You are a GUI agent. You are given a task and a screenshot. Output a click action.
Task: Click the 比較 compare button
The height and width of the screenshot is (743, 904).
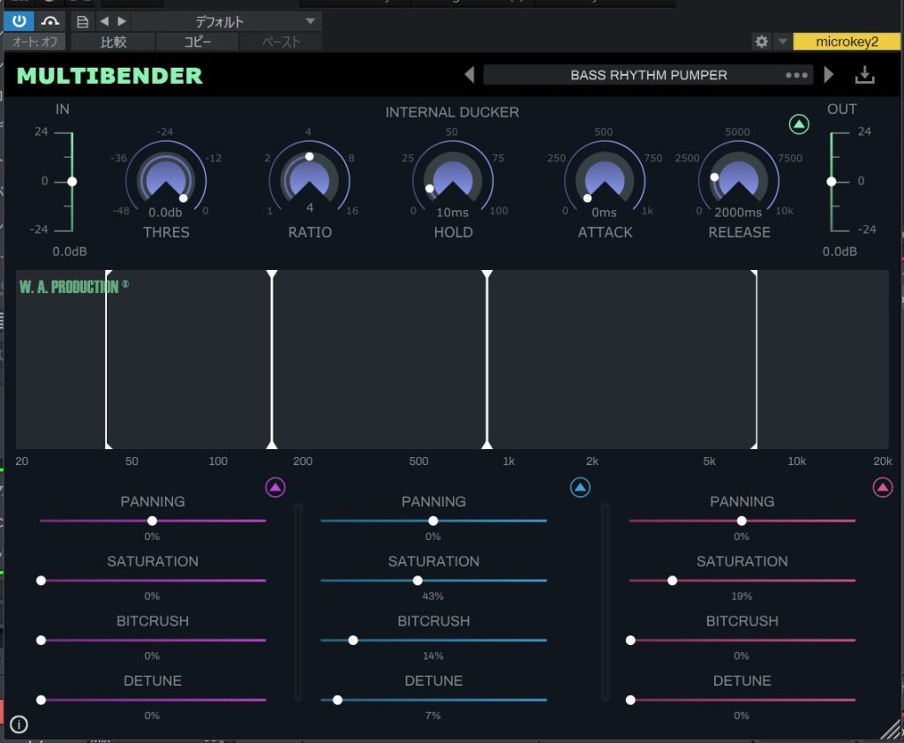point(113,41)
